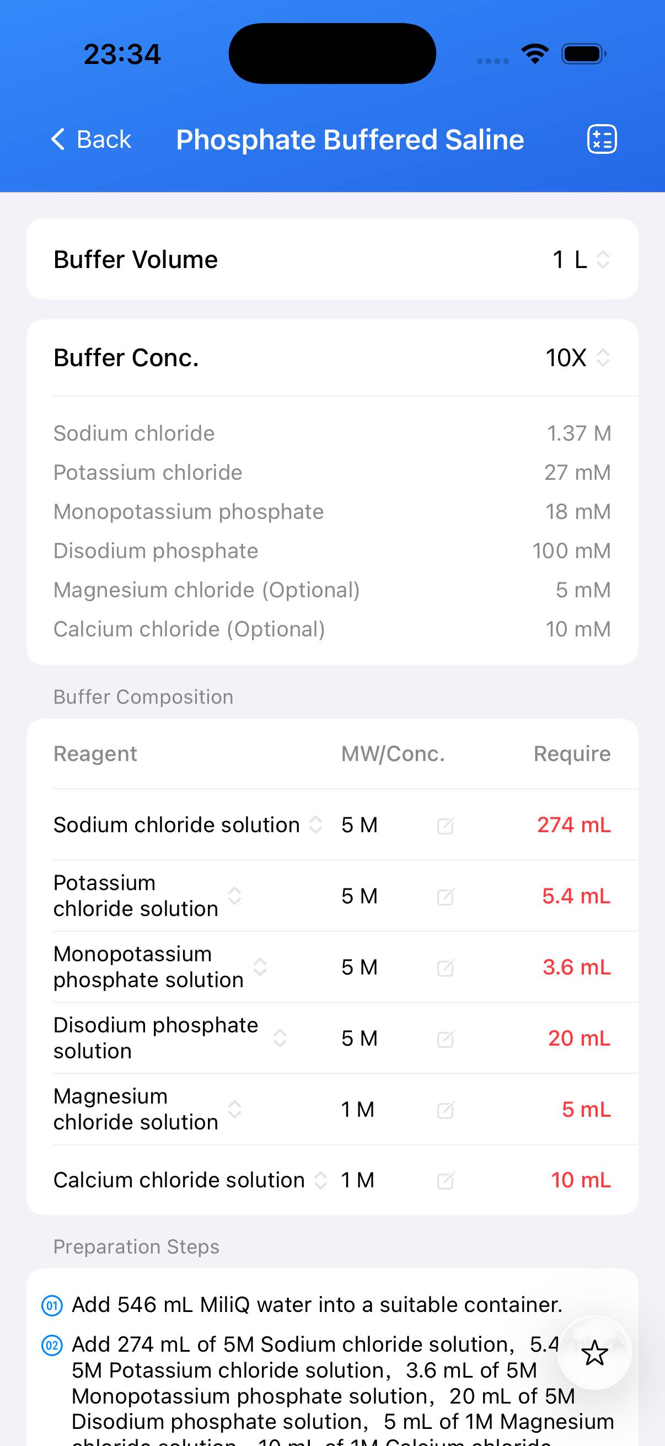Edit the Calcium chloride solution concentration
Image resolution: width=665 pixels, height=1446 pixels.
[445, 1181]
